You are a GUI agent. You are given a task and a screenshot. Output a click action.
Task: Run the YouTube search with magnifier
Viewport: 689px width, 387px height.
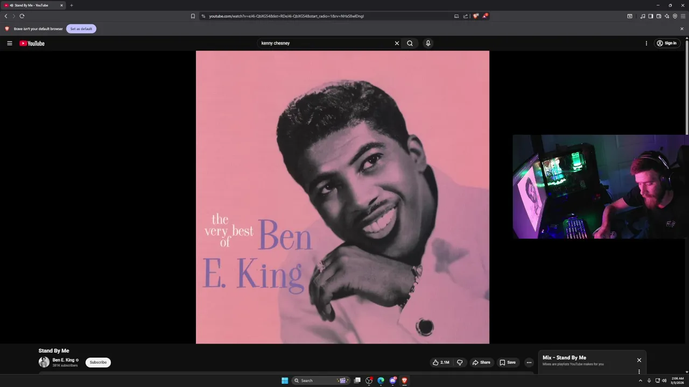pos(410,43)
